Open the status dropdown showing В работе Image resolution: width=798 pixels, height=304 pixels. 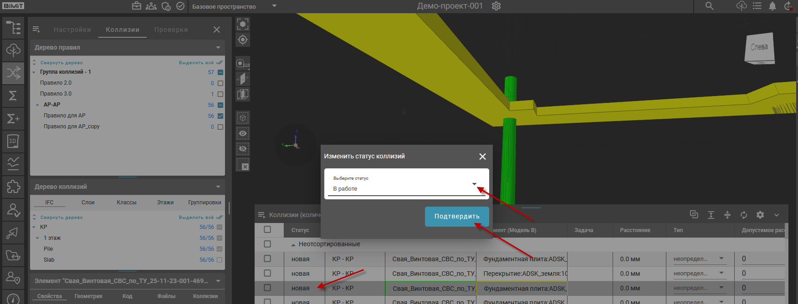coord(406,184)
